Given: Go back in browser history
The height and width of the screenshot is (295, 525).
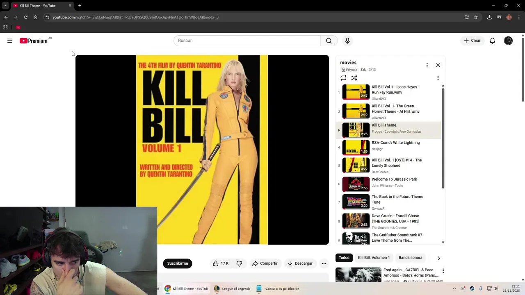Looking at the screenshot, I should [6, 17].
